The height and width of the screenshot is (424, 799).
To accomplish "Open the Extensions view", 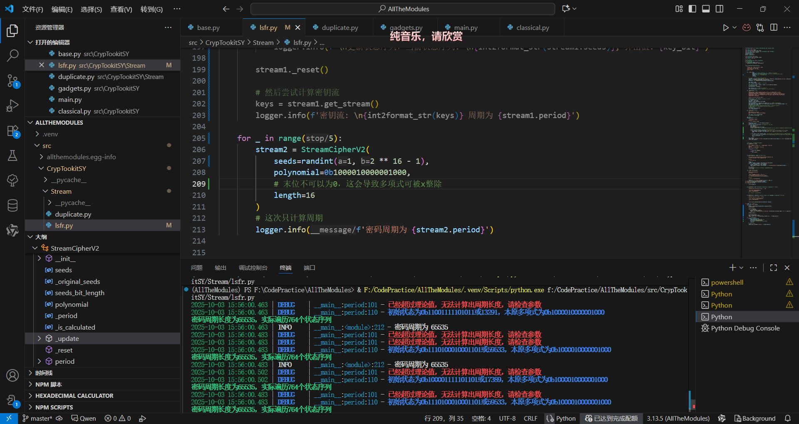I will pyautogui.click(x=12, y=131).
